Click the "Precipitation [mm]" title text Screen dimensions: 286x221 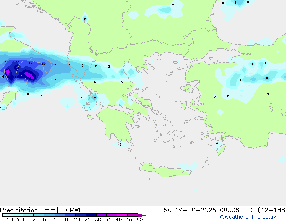click(29, 210)
